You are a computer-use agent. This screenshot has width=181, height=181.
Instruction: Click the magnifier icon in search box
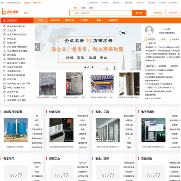point(73,13)
